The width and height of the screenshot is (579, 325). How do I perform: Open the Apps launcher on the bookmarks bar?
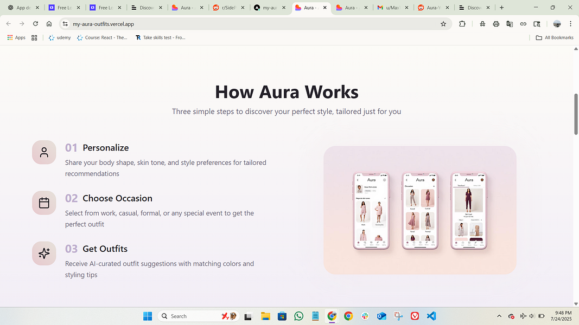(16, 37)
